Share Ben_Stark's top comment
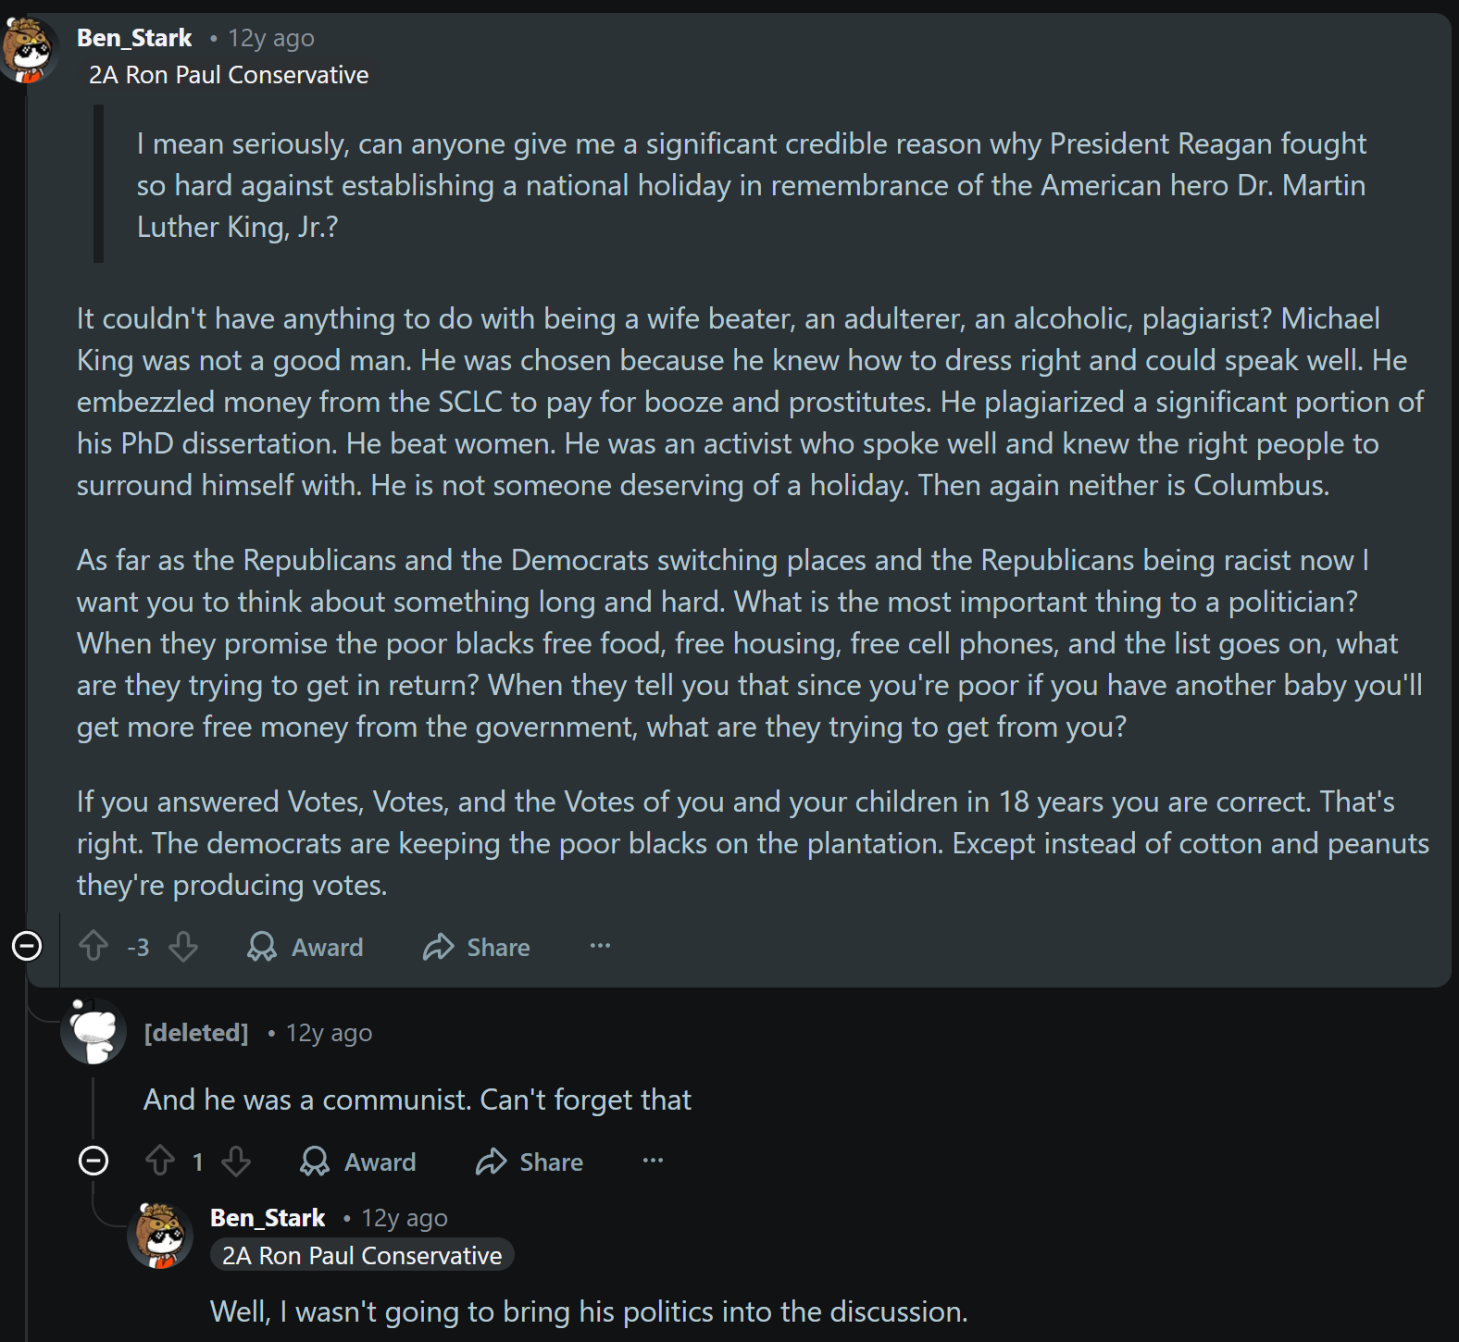 point(477,947)
